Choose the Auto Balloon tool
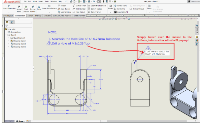Viewport: 200px width, 123px height. pyautogui.click(x=64, y=9)
